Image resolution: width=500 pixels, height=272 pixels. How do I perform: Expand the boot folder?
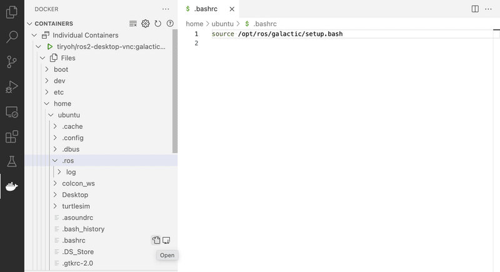point(47,69)
